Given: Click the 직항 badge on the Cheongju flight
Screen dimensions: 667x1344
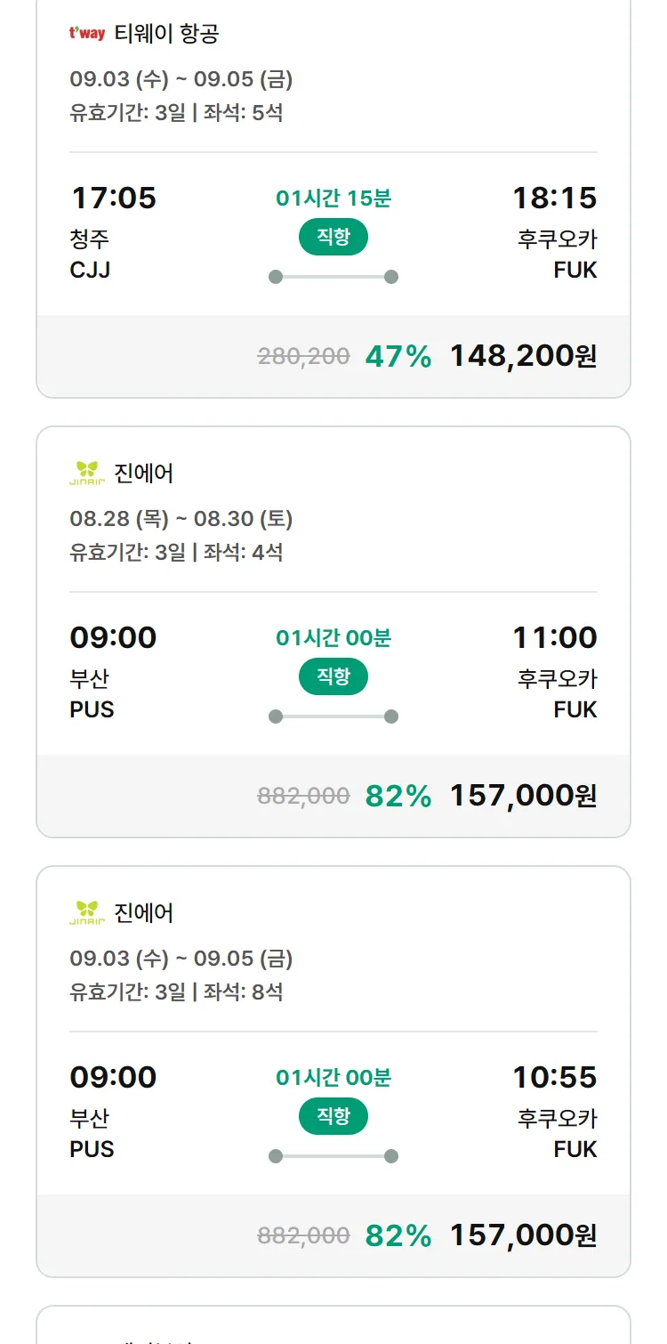Looking at the screenshot, I should (333, 237).
